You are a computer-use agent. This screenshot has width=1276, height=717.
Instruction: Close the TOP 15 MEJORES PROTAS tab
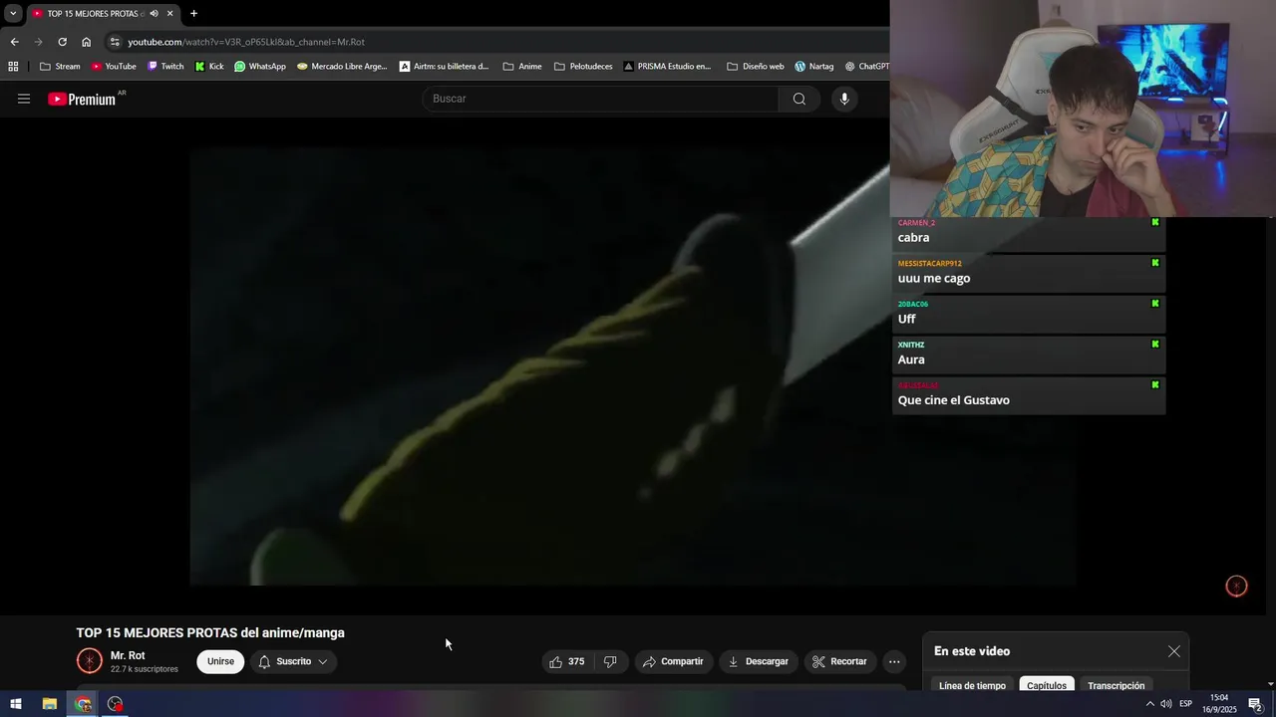170,14
